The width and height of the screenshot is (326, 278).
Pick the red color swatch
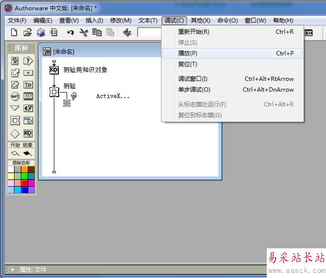(x=25, y=183)
